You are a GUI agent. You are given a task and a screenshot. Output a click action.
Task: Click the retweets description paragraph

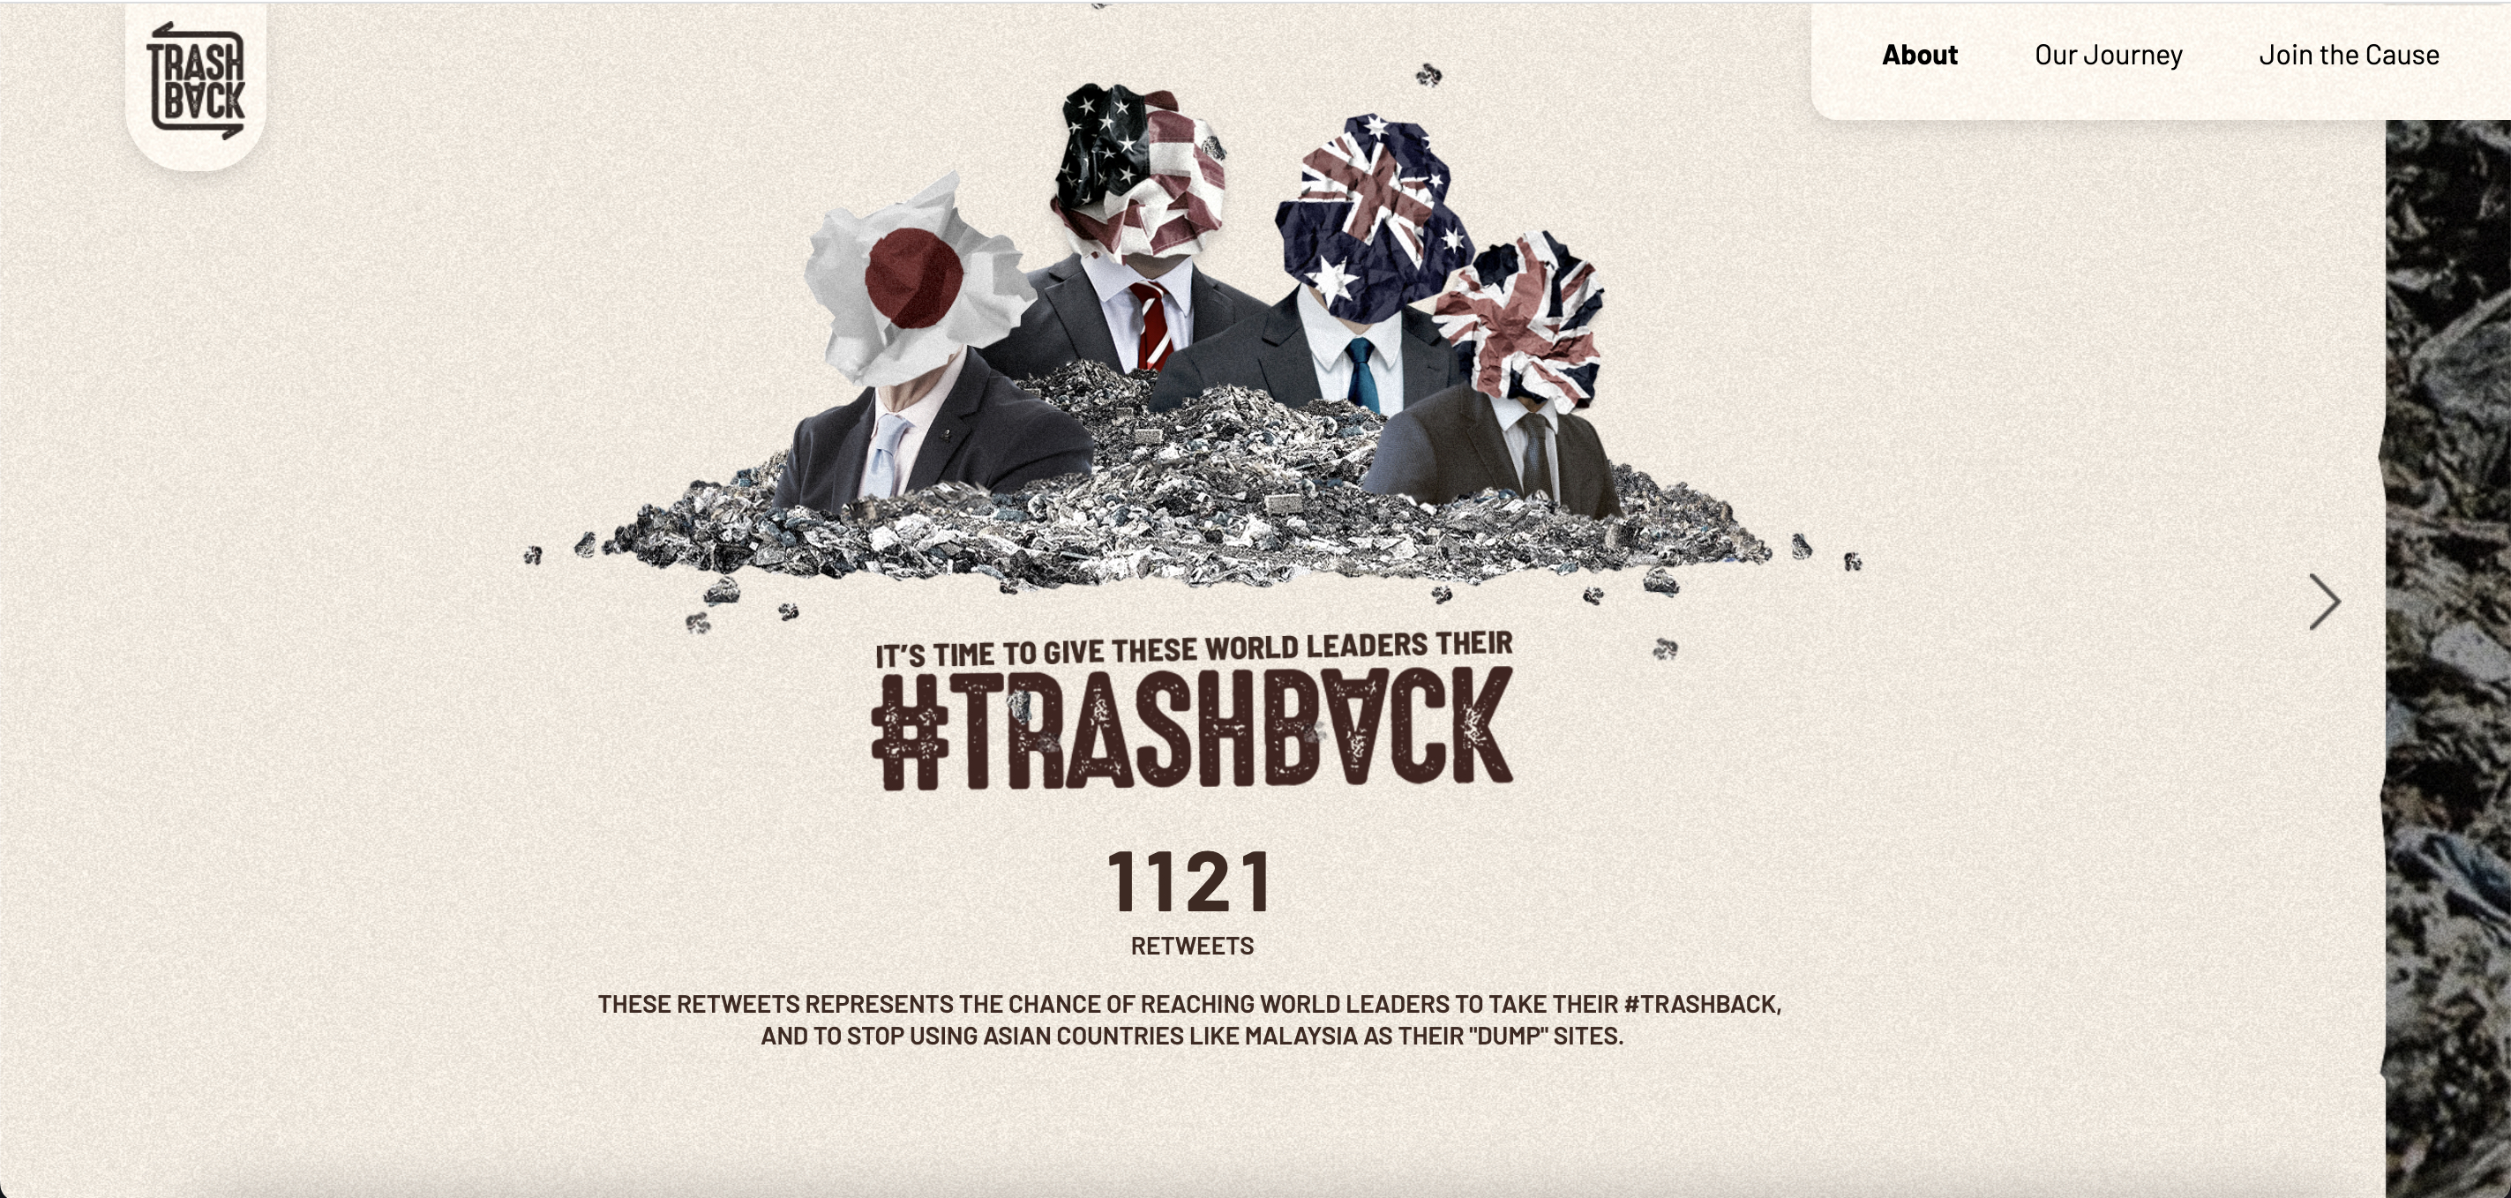pos(1190,1020)
